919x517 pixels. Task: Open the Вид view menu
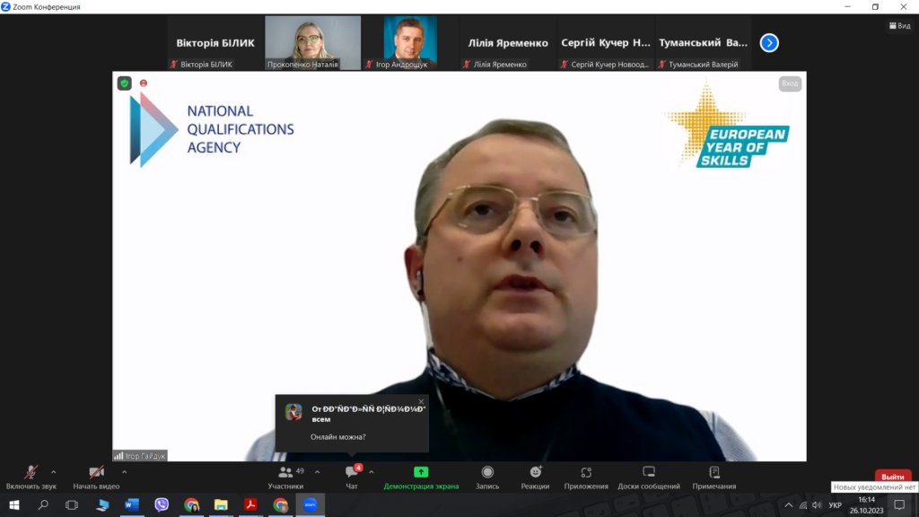[x=900, y=26]
